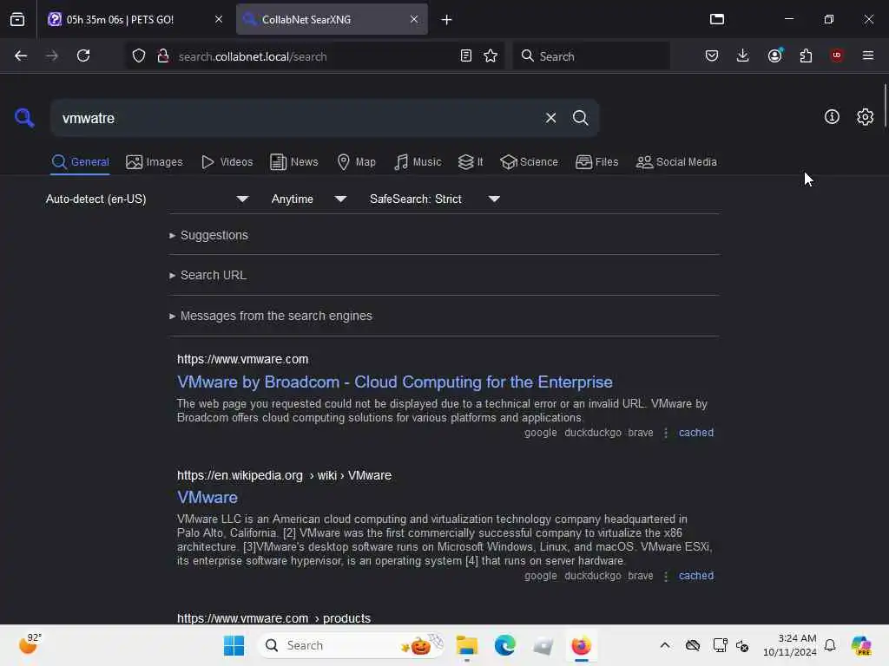Open cached link for Broadcom result

[x=695, y=433]
